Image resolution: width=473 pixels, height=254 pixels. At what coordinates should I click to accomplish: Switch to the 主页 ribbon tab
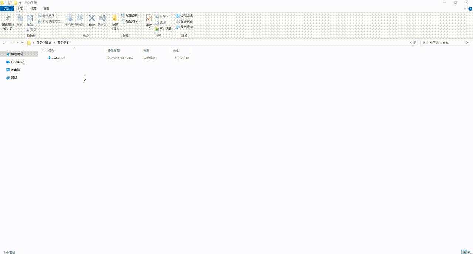pyautogui.click(x=20, y=8)
